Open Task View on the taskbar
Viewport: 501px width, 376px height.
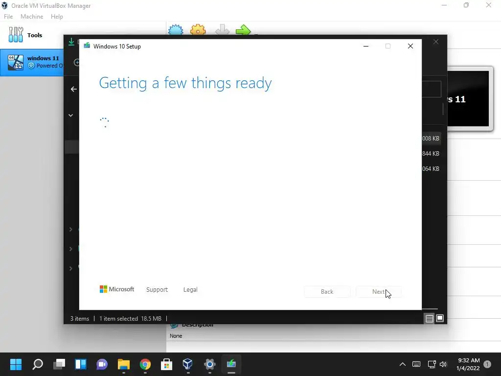tap(59, 364)
